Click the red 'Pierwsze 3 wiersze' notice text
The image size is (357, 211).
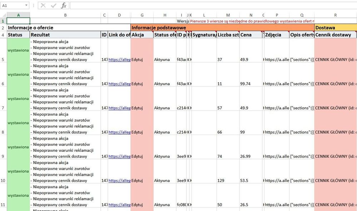point(252,21)
